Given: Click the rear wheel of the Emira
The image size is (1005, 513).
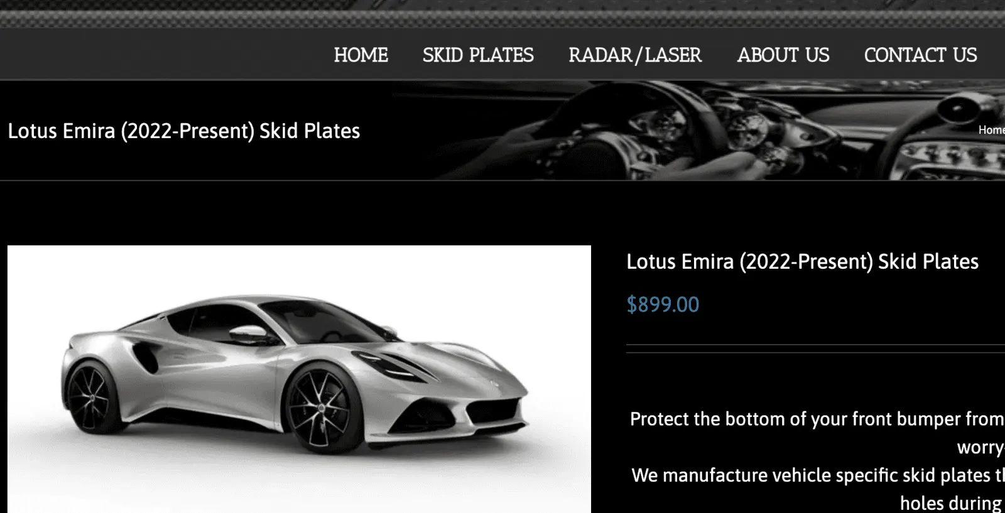Looking at the screenshot, I should pos(91,398).
